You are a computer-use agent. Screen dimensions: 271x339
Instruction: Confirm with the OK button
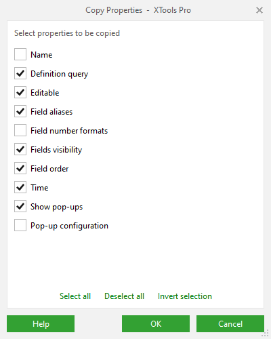point(156,324)
